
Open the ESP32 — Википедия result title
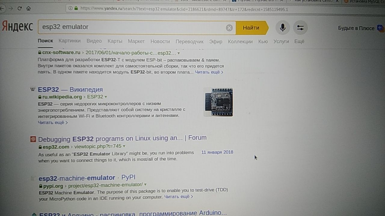pyautogui.click(x=70, y=89)
